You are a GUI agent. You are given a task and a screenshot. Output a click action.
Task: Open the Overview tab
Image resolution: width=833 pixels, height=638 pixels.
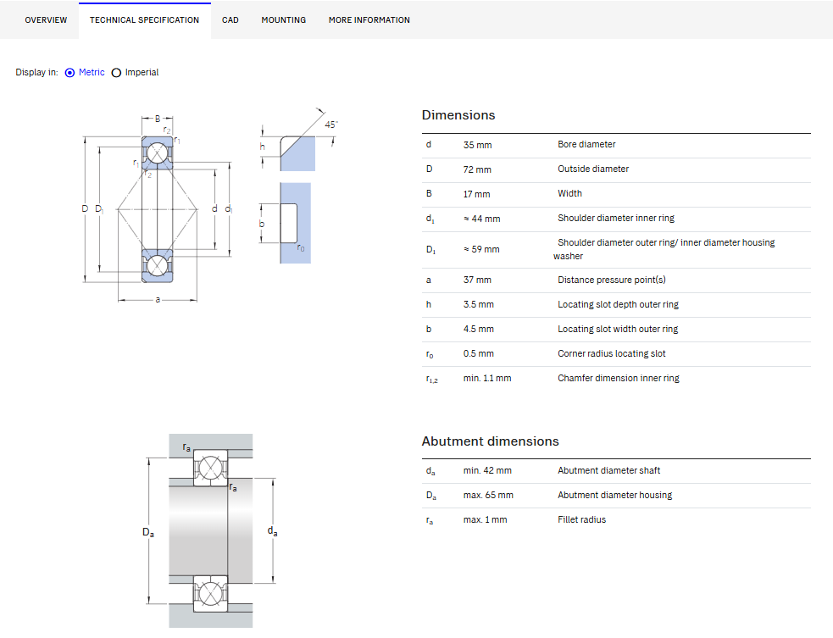(46, 20)
